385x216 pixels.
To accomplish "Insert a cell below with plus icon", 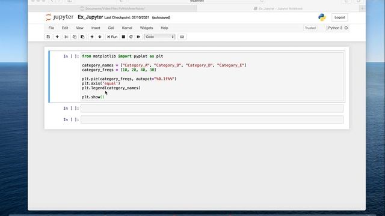I will coord(57,37).
